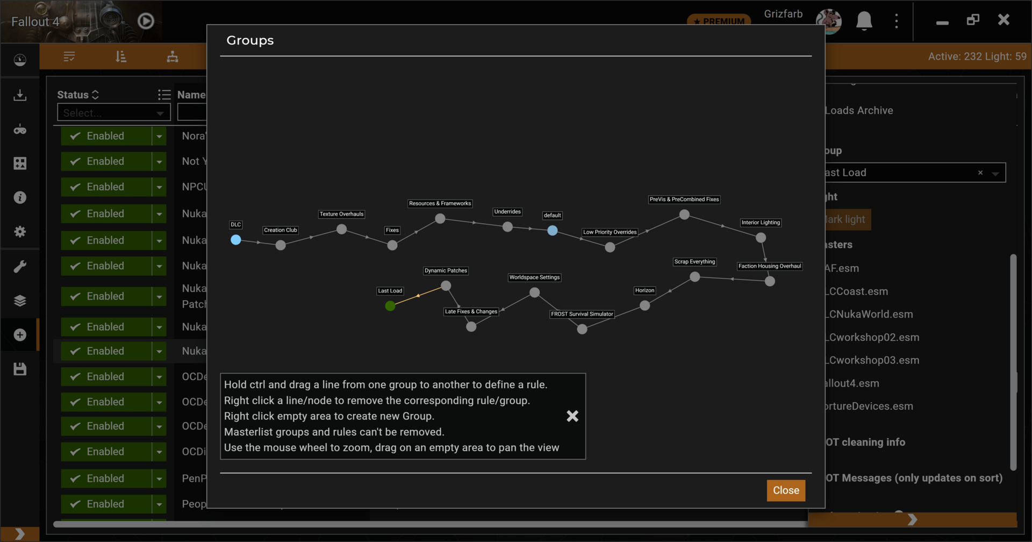Screen dimensions: 1032x542
Task: Toggle Enabled status for Nuka Patch row
Action: pyautogui.click(x=106, y=296)
